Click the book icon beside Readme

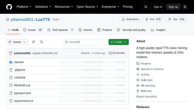(138, 64)
